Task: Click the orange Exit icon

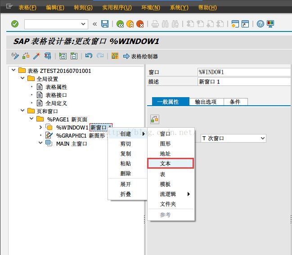Action: [130, 24]
